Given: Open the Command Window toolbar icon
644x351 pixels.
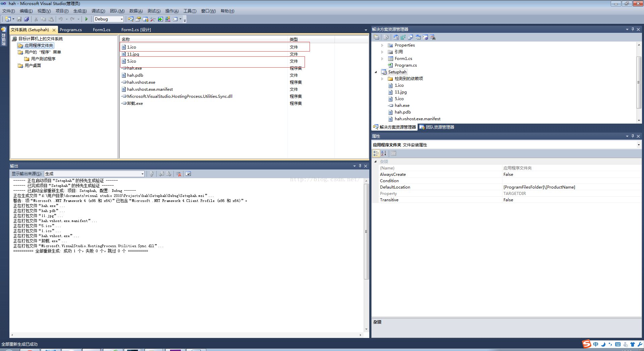Looking at the screenshot, I should click(175, 19).
